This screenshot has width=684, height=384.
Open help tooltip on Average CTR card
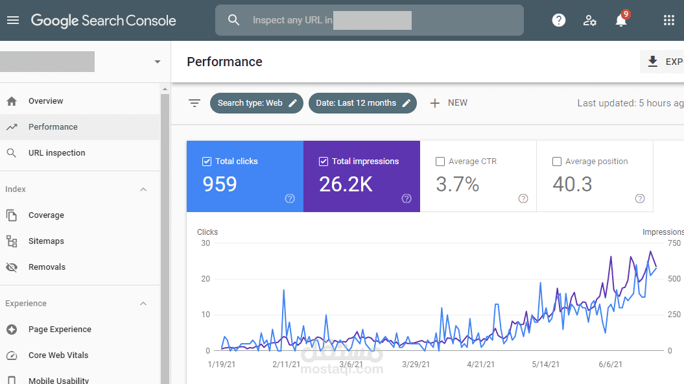click(x=523, y=198)
